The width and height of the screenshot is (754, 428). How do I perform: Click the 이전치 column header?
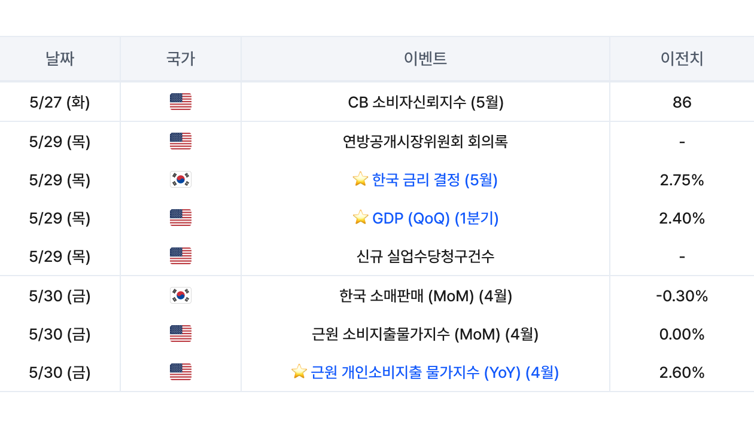tap(682, 59)
